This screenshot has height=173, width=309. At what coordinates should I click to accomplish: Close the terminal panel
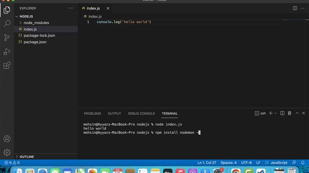pyautogui.click(x=304, y=113)
